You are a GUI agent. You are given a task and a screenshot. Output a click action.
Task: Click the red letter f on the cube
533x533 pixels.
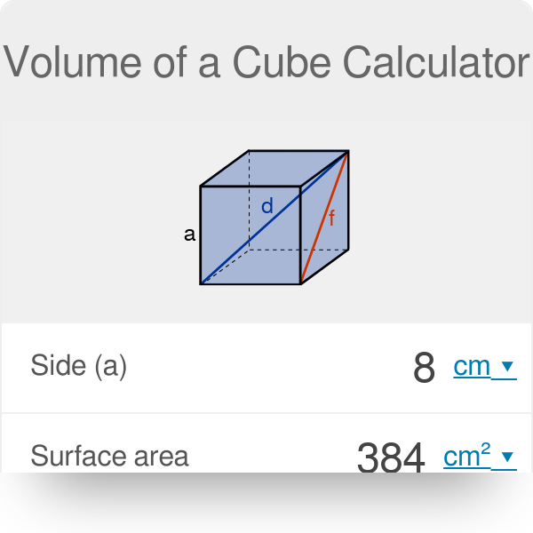tap(331, 218)
